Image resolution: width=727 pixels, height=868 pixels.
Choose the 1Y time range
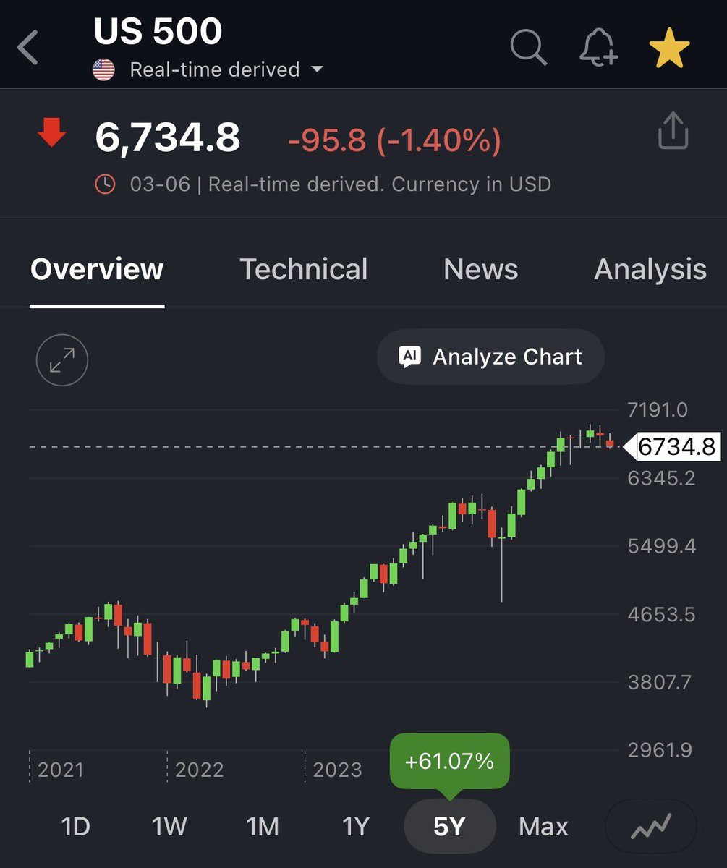coord(355,826)
